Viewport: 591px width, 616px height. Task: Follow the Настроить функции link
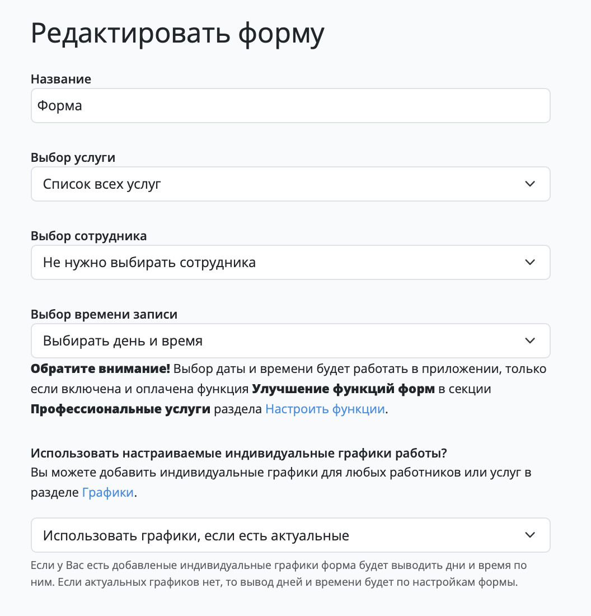coord(325,409)
